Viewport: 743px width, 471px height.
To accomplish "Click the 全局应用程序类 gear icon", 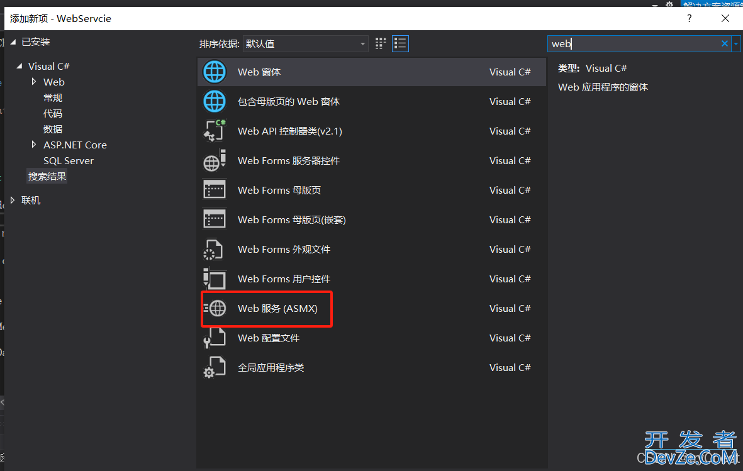I will 214,367.
